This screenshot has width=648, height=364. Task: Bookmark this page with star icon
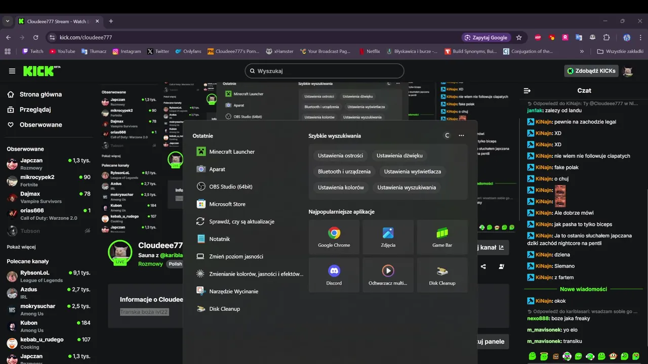tap(519, 37)
